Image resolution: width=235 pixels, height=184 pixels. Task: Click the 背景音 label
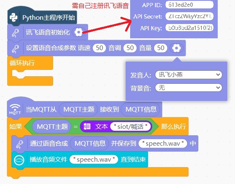[x=140, y=88]
